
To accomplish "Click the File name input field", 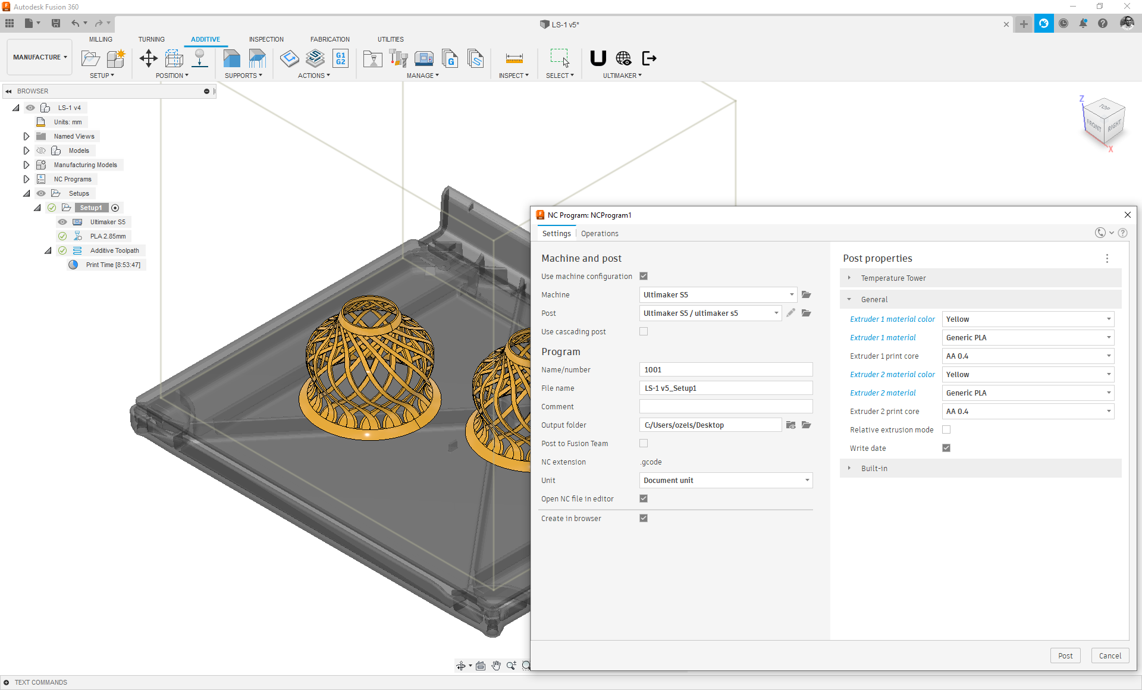I will tap(726, 388).
